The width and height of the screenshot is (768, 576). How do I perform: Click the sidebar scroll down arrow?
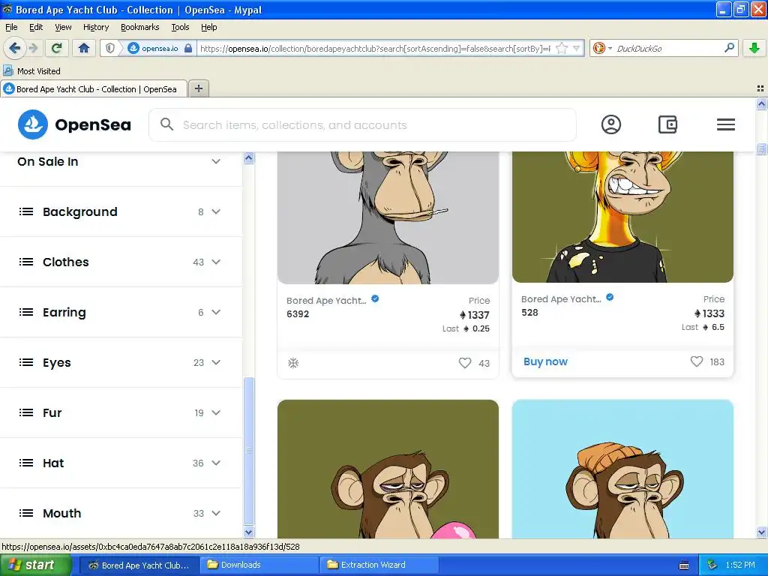[x=249, y=532]
